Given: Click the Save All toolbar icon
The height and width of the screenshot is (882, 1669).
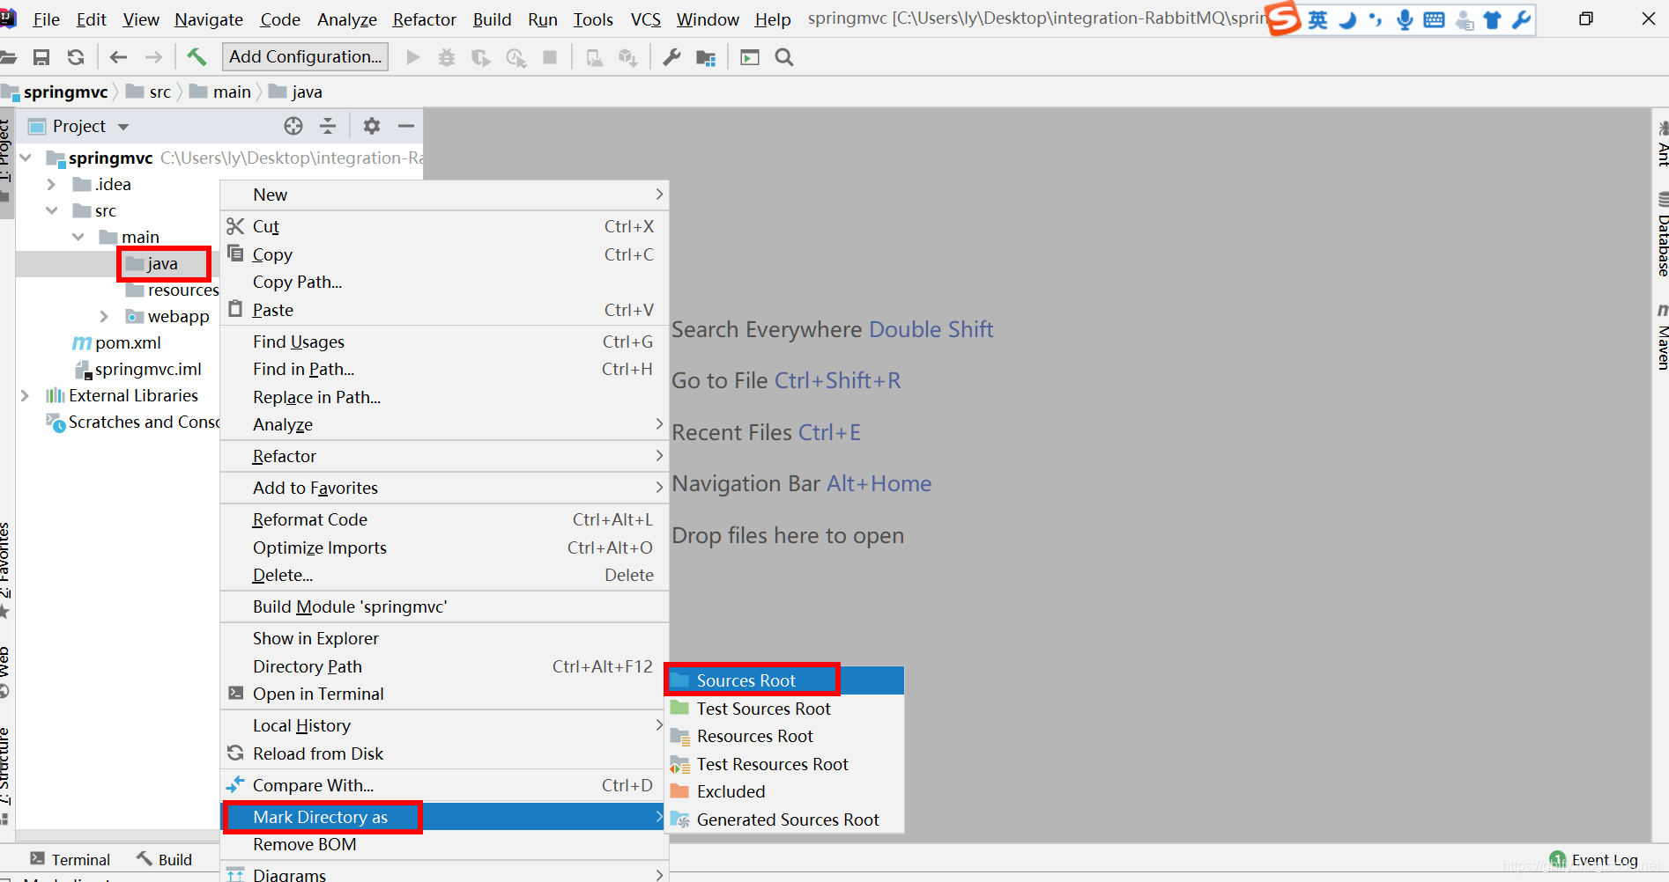Looking at the screenshot, I should point(41,57).
